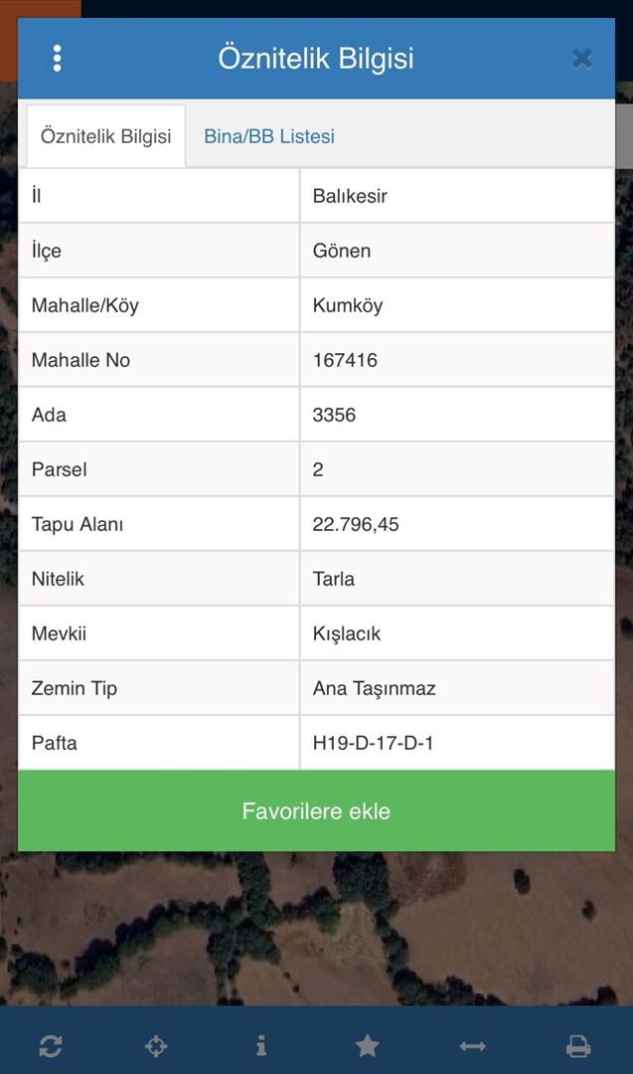
Task: Select the Öznitelik Bilgisi tab
Action: point(106,135)
